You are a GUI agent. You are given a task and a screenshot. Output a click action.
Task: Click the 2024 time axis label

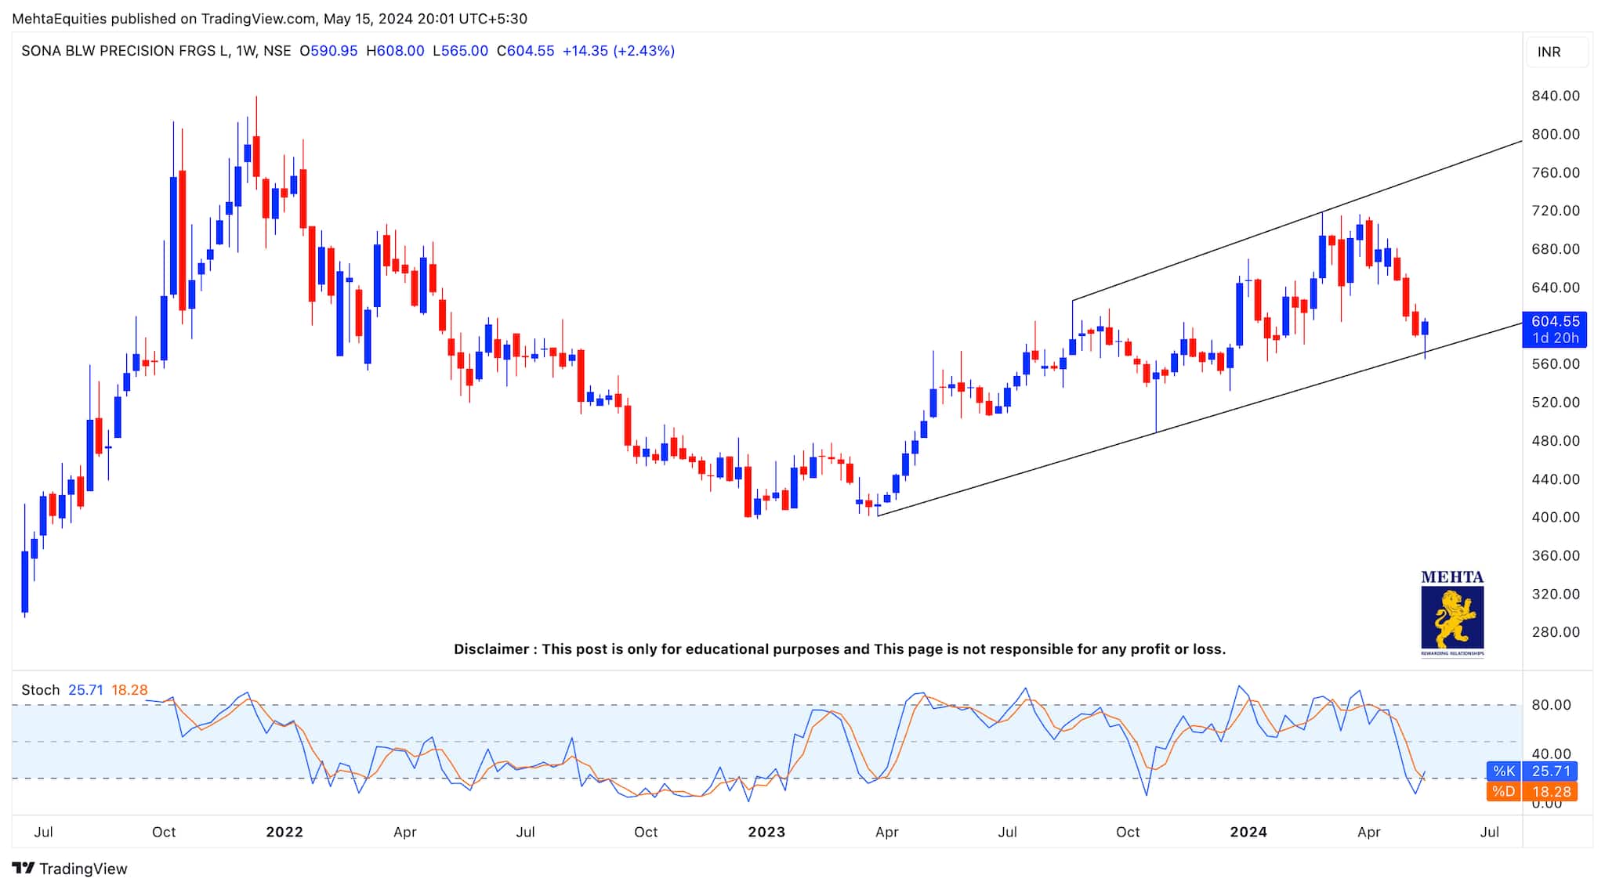(1248, 832)
